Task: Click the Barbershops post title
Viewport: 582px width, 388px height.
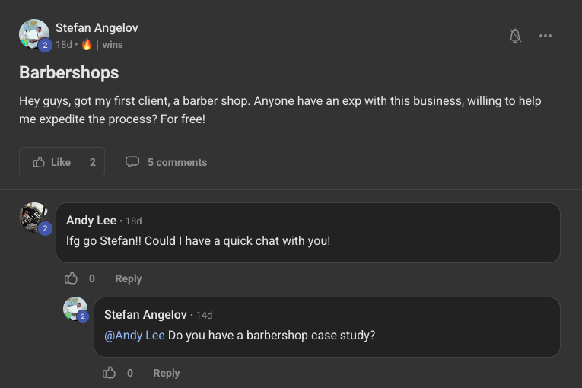Action: coord(69,72)
